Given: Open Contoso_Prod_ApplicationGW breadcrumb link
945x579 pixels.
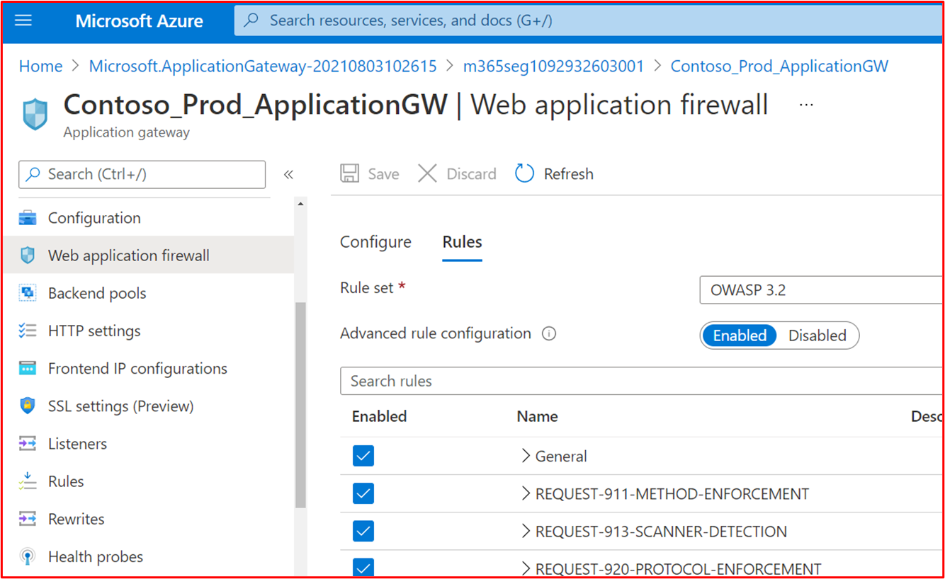Looking at the screenshot, I should coord(779,67).
